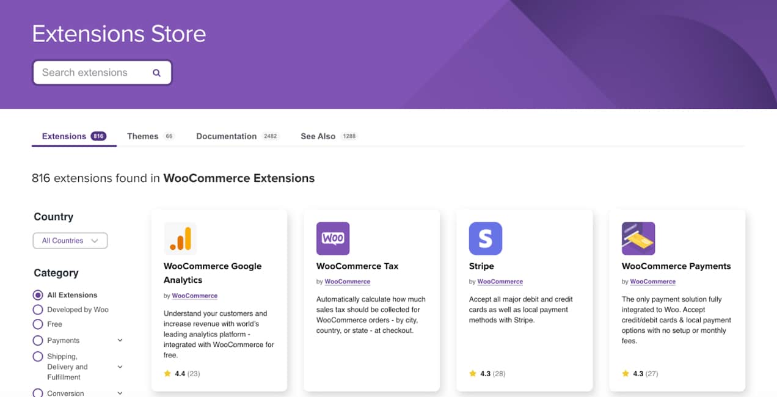
Task: Click the 4.3 (27) rating text
Action: [646, 373]
